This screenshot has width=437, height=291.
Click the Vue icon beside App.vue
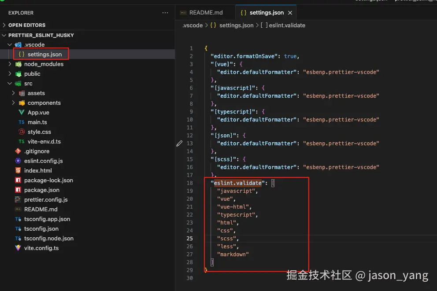point(22,113)
